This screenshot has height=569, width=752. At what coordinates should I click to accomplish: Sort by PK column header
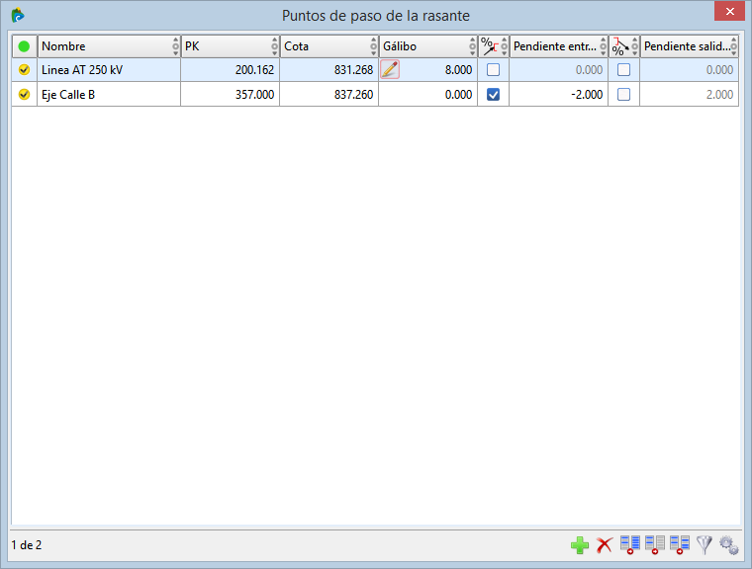(231, 46)
